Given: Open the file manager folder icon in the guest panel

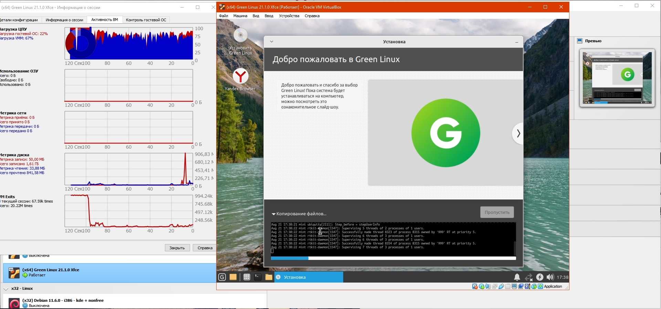Looking at the screenshot, I should [x=269, y=277].
